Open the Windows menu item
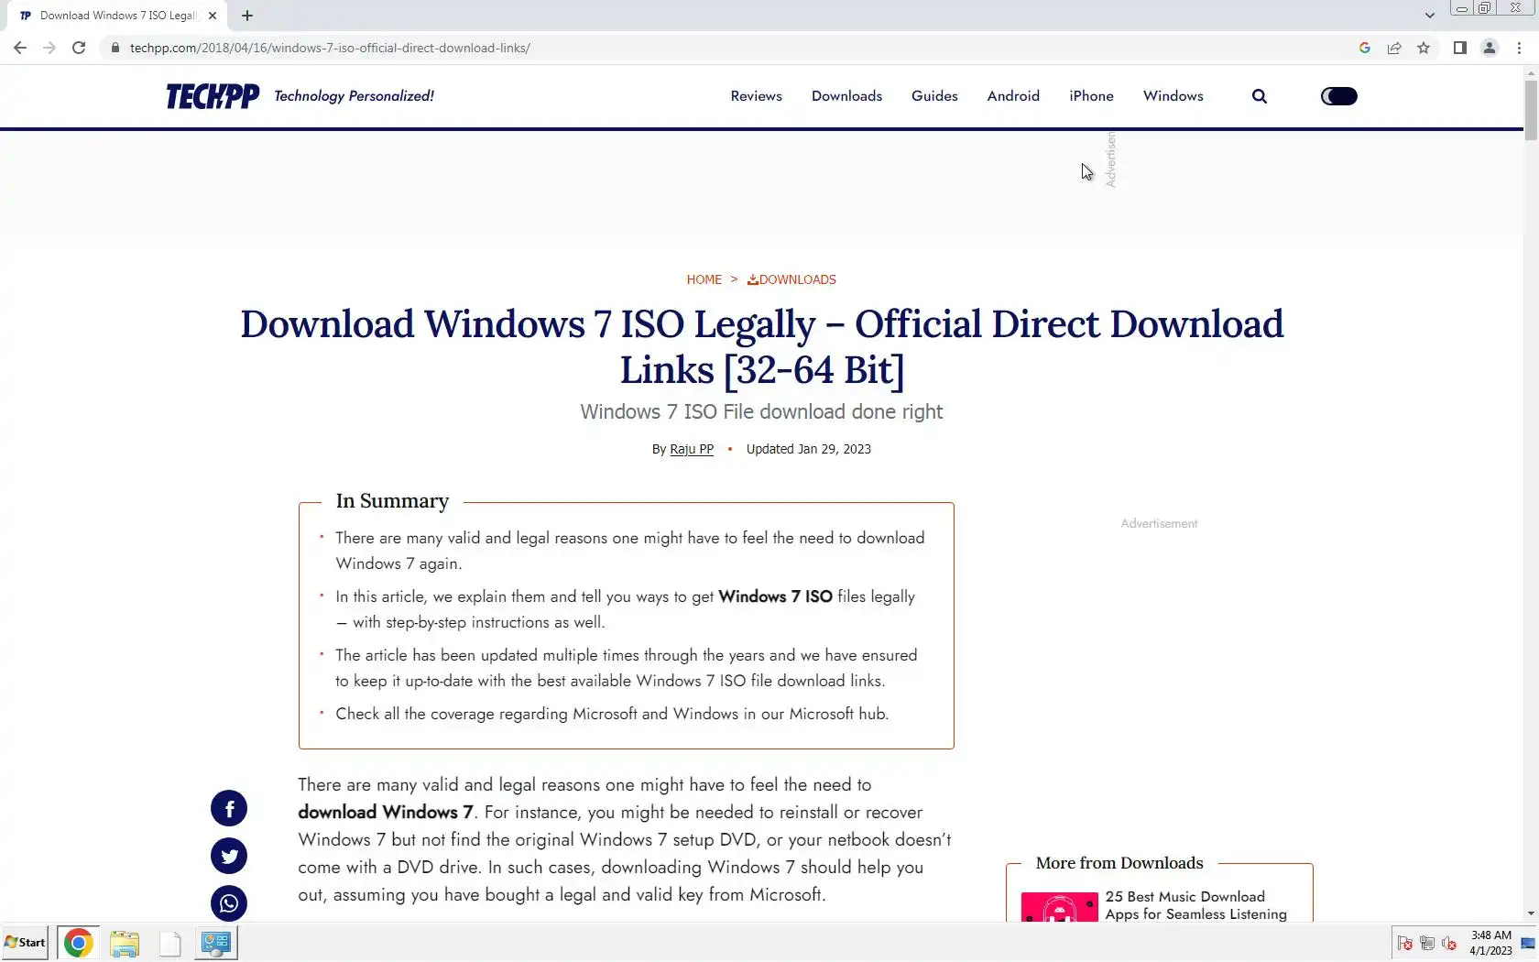Image resolution: width=1539 pixels, height=962 pixels. pyautogui.click(x=1173, y=96)
